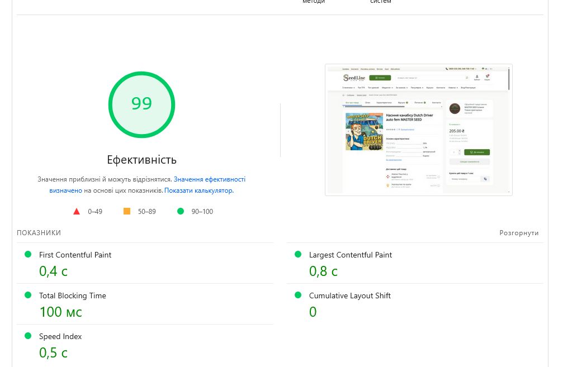563x367 pixels.
Task: Click the green dot beside Cumulative Layout Shift
Action: [297, 295]
